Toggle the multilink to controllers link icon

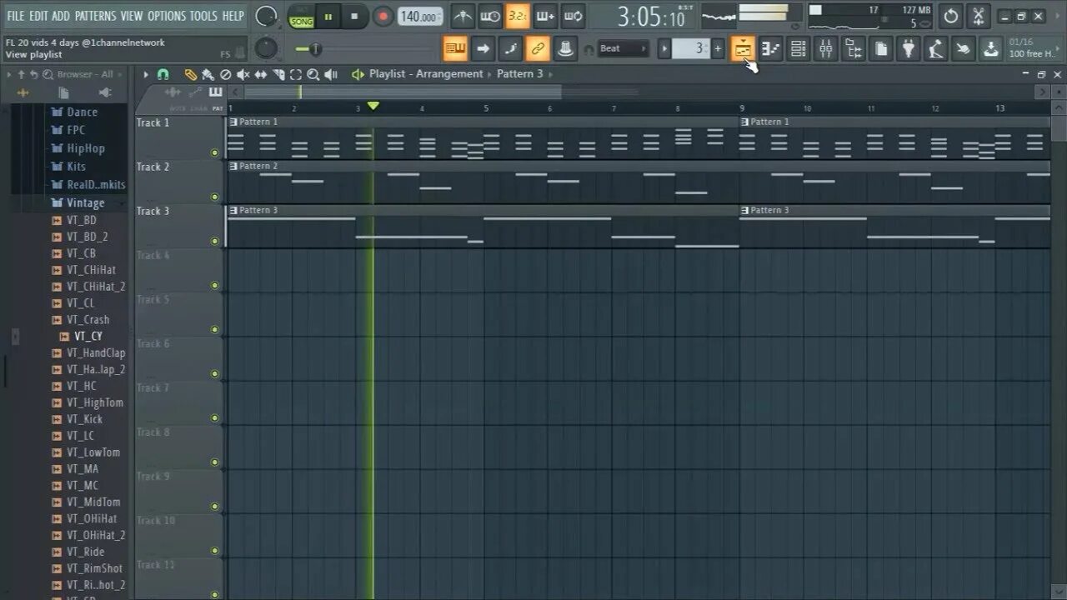(538, 48)
